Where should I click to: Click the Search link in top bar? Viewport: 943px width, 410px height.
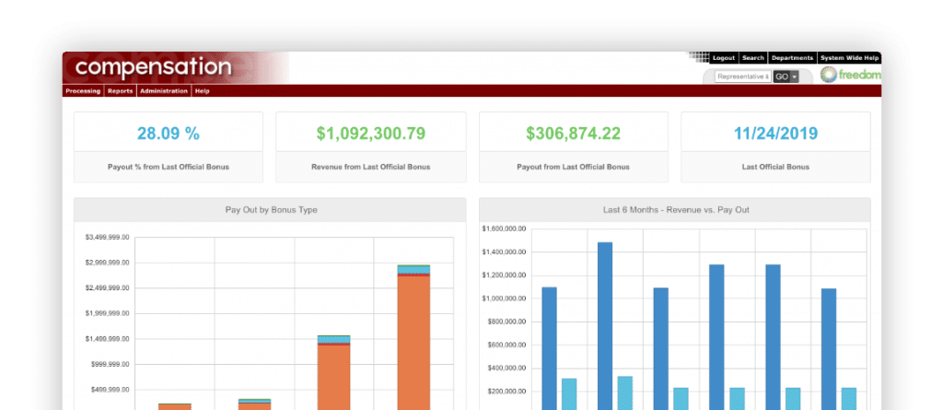pyautogui.click(x=753, y=58)
